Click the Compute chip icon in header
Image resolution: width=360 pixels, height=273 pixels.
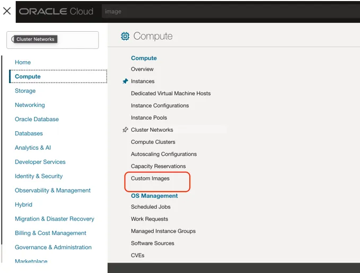(125, 36)
